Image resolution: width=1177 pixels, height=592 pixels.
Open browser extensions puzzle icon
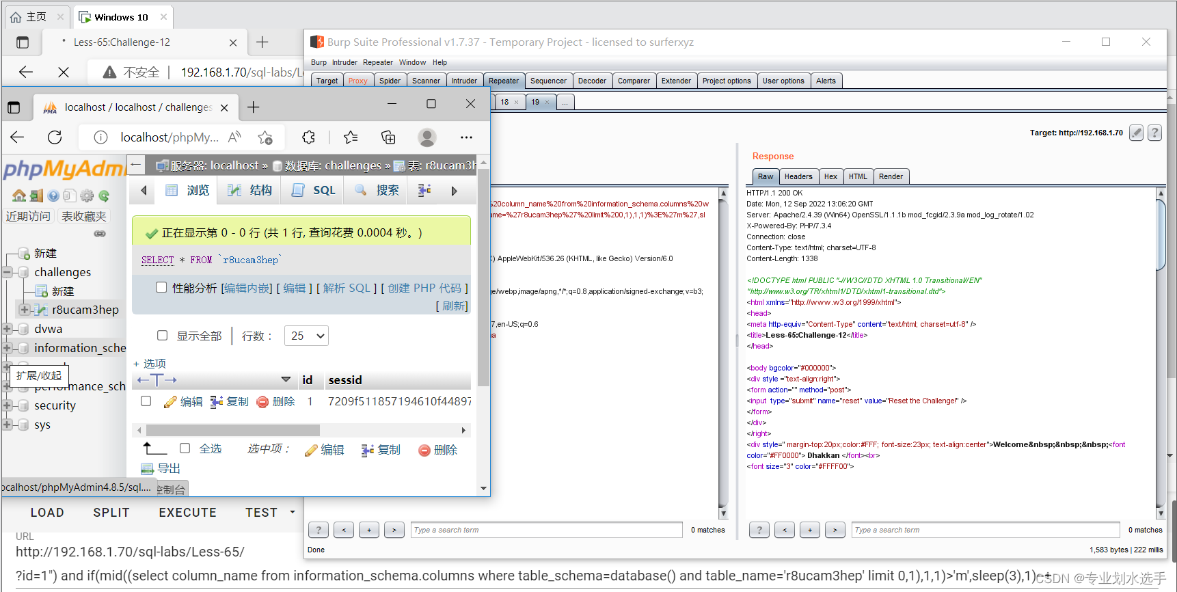click(x=308, y=137)
